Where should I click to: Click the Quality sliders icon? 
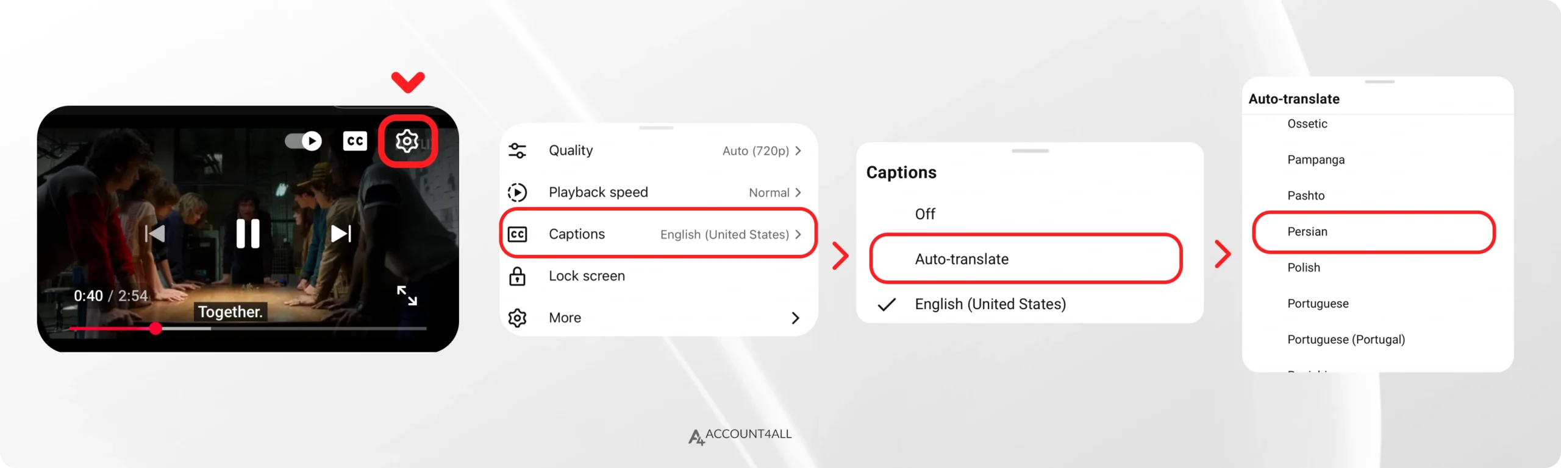click(x=517, y=150)
